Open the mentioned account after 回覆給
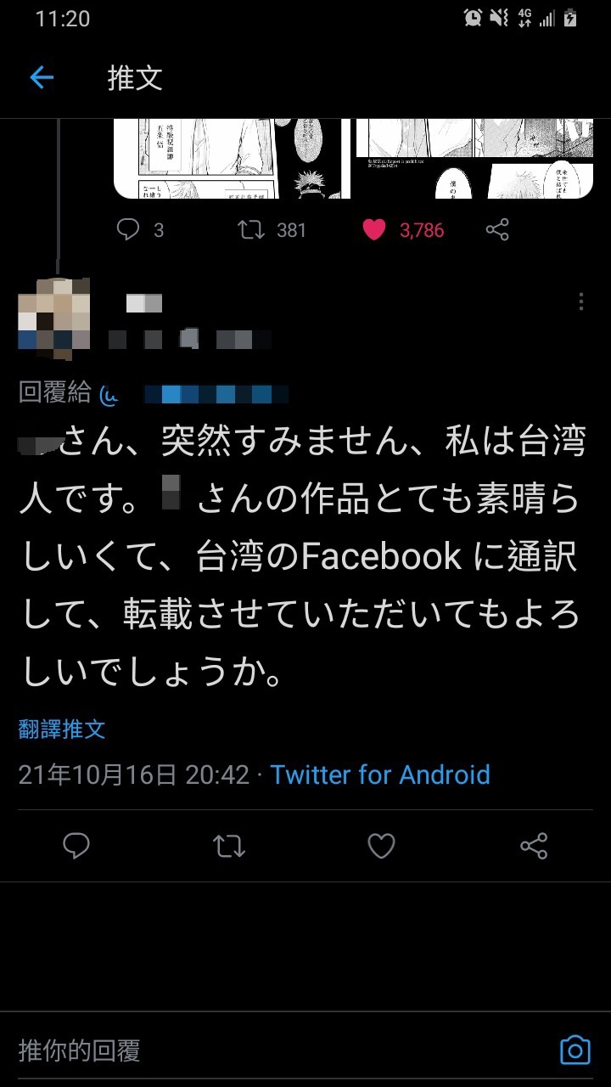This screenshot has height=1087, width=611. [194, 393]
